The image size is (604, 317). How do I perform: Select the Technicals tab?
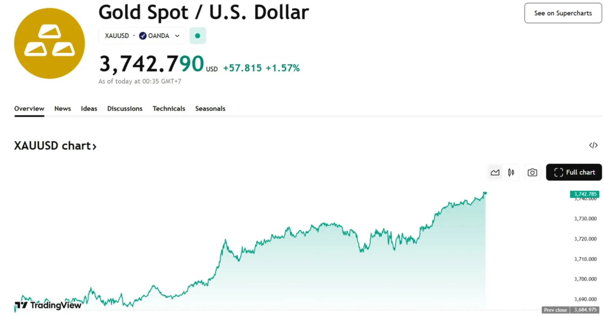point(169,109)
